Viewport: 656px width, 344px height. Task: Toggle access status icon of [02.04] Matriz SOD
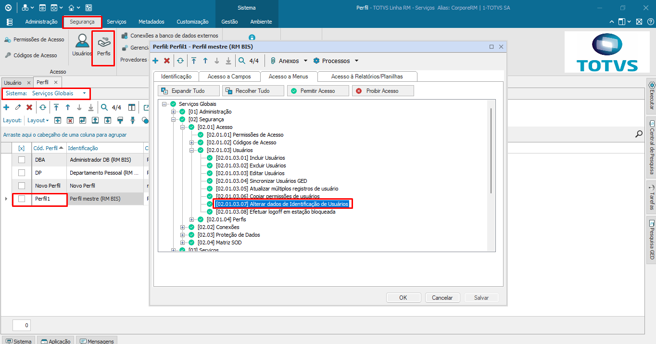click(x=191, y=242)
